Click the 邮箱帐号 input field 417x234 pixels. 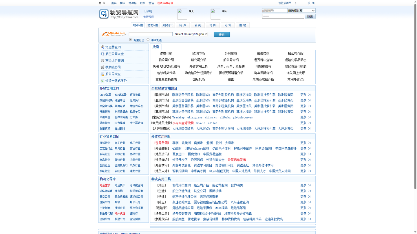click(275, 11)
